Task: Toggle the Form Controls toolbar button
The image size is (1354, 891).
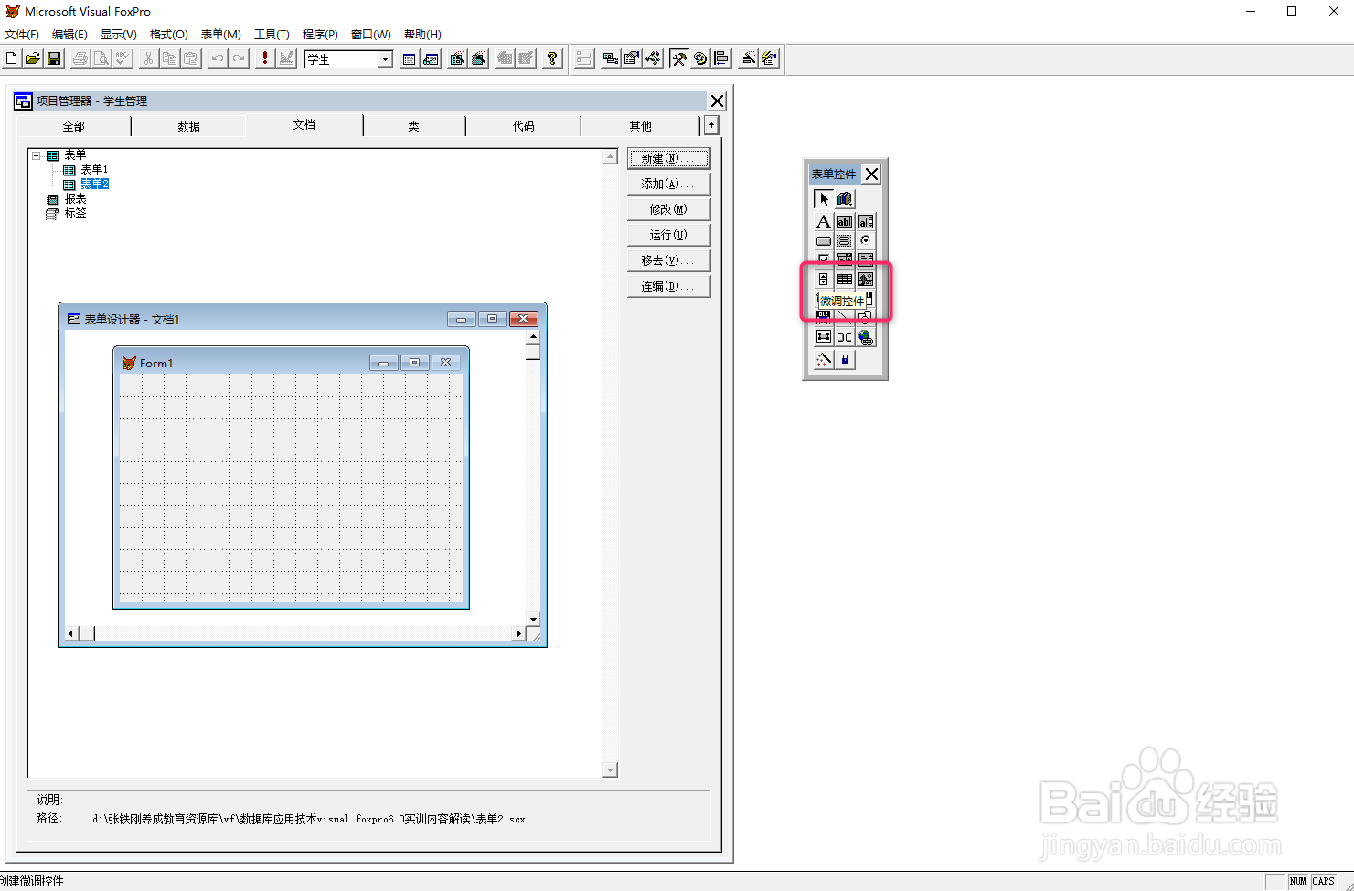Action: [x=678, y=58]
